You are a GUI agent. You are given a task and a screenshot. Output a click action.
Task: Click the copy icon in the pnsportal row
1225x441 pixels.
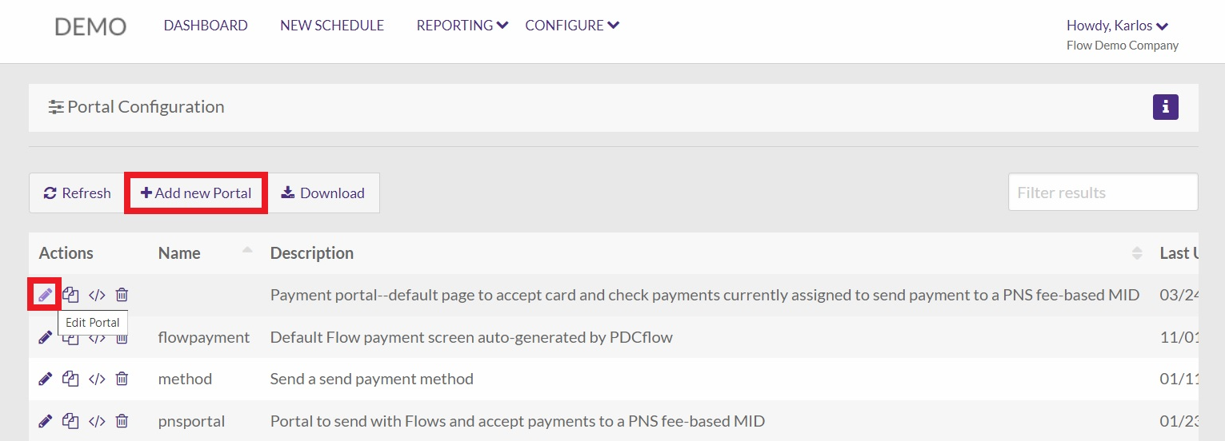pos(70,420)
